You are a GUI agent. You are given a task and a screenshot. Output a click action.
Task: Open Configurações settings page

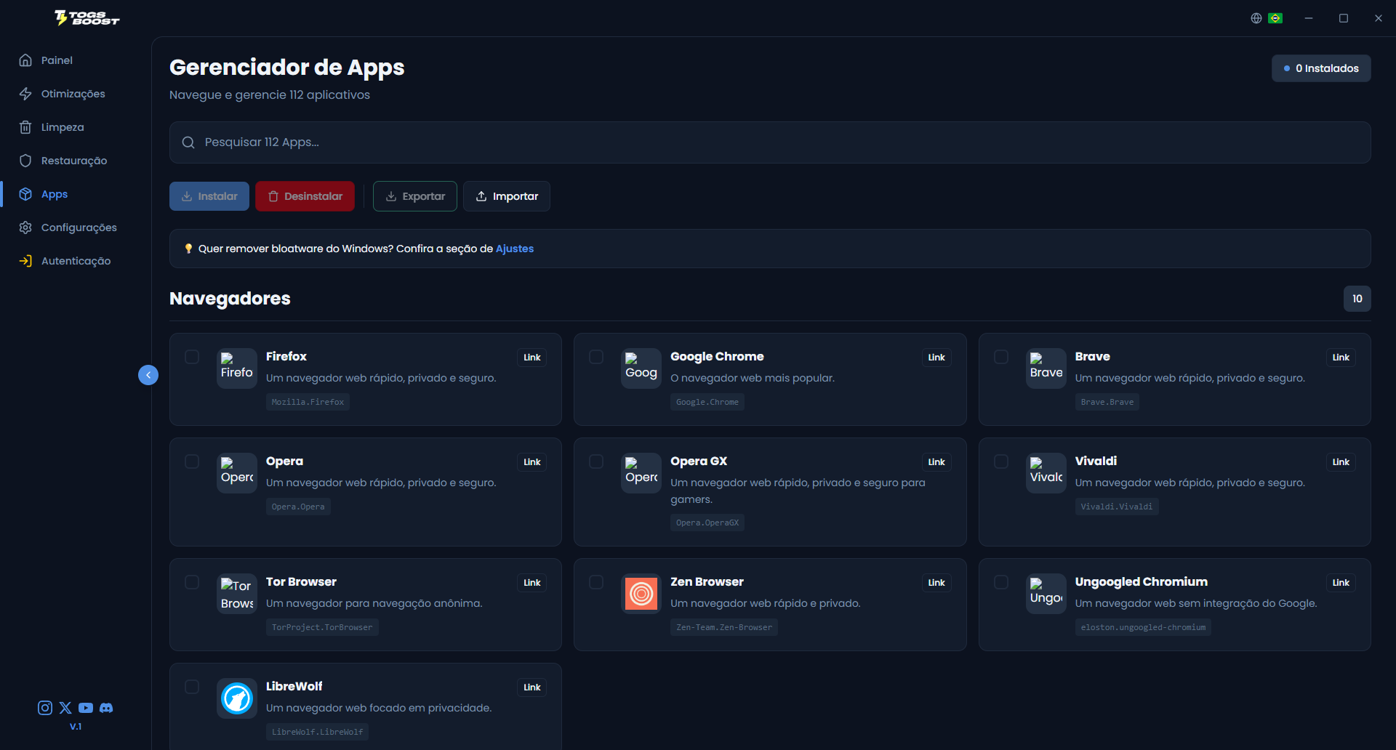(68, 227)
